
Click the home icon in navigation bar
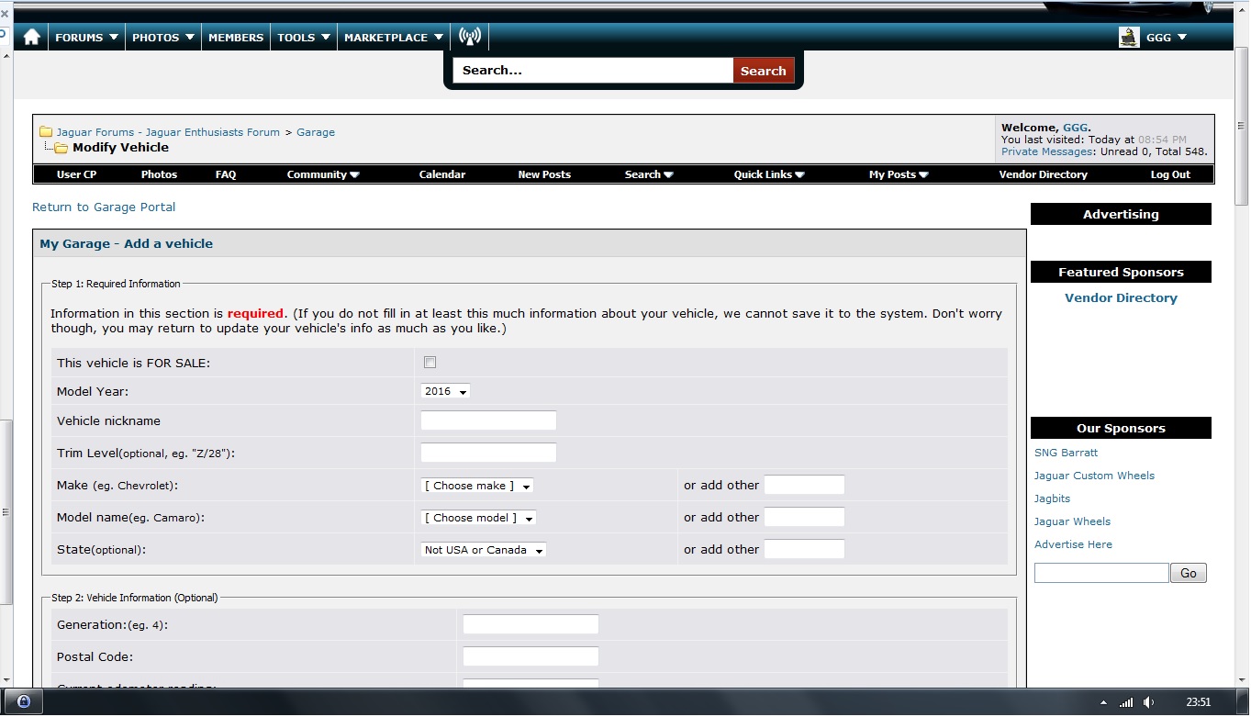[31, 38]
